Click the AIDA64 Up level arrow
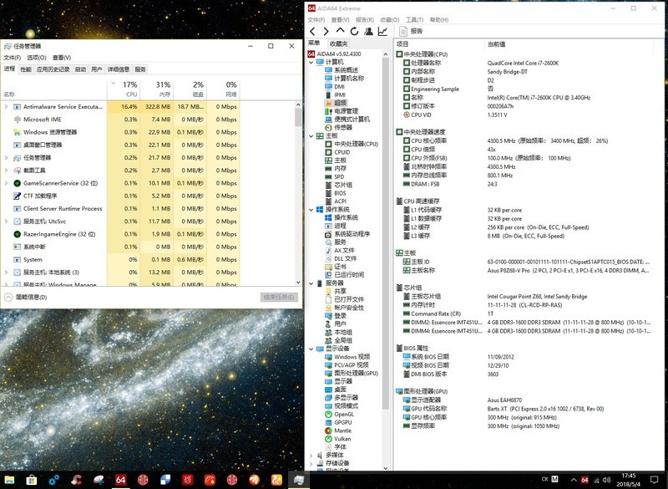Image resolution: width=668 pixels, height=489 pixels. tap(340, 31)
